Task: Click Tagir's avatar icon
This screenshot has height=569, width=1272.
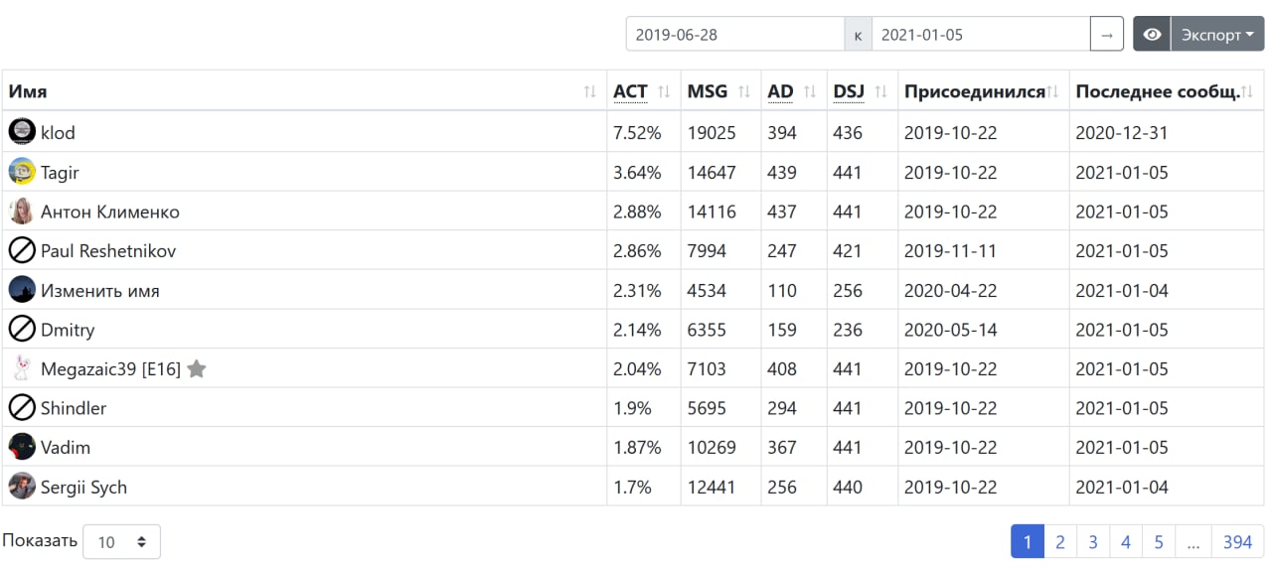Action: [22, 171]
